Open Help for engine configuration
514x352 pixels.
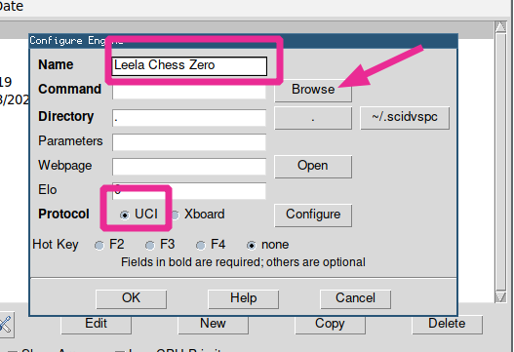(x=243, y=298)
